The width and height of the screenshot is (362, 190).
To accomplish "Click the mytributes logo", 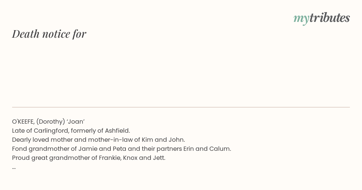I will pos(322,18).
